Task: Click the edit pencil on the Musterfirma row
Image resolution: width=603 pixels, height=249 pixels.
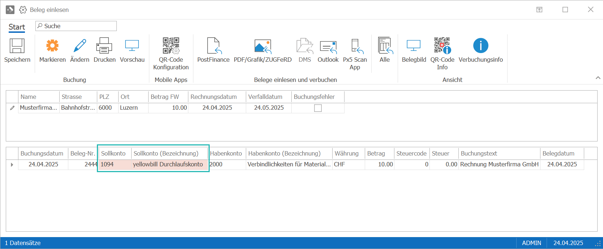Action: click(x=12, y=108)
